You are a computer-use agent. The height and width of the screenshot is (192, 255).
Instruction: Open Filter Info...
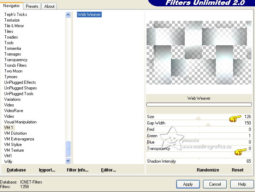(x=78, y=170)
